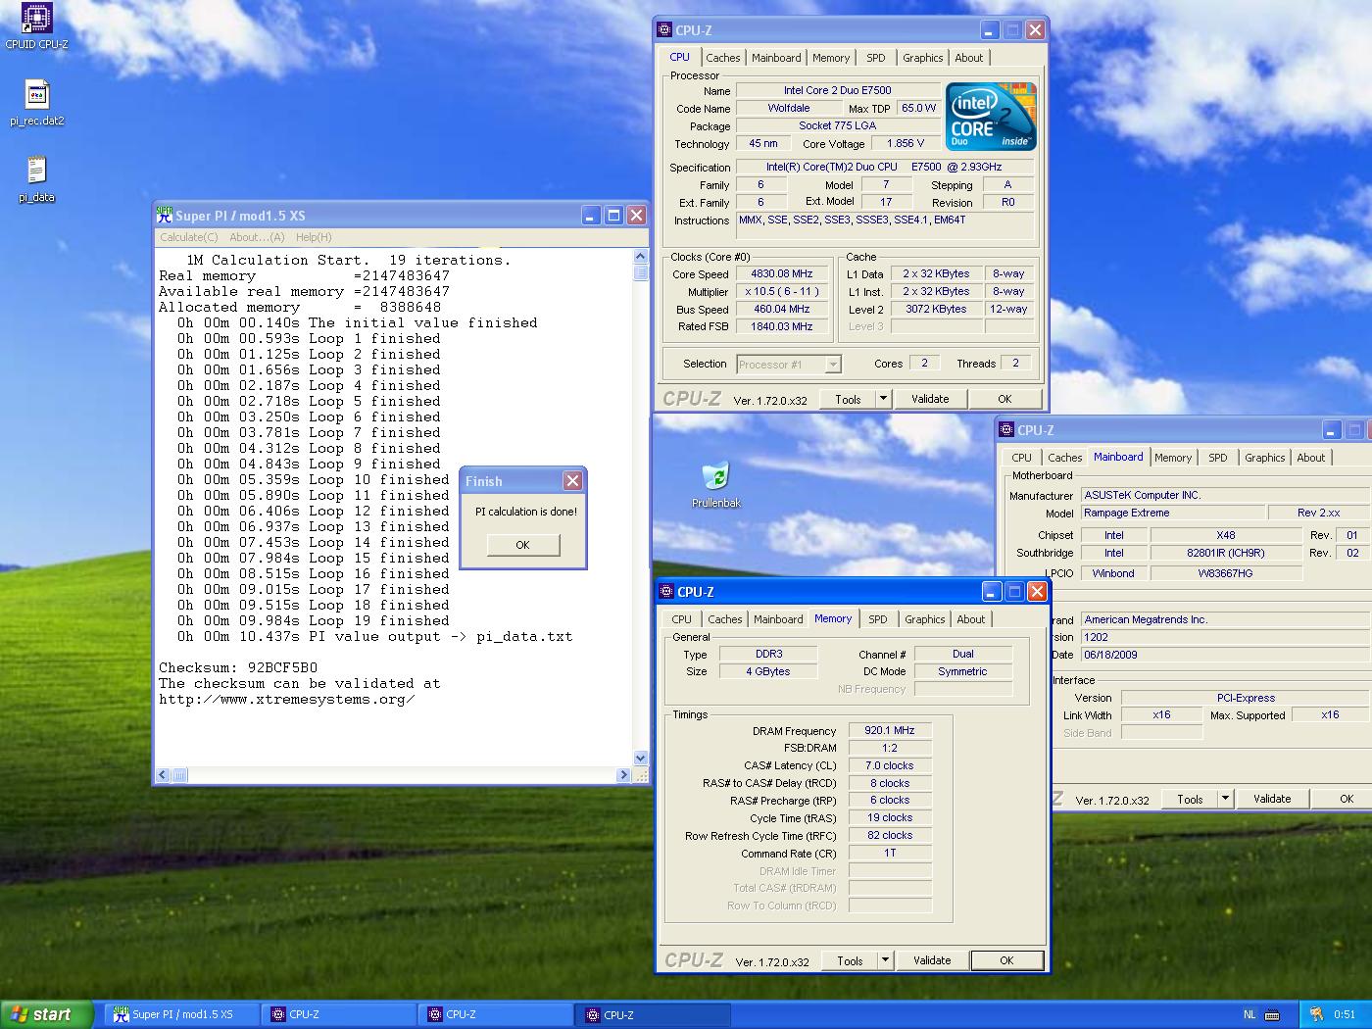
Task: Activate third CPU-Z taskbar button
Action: 654,1015
